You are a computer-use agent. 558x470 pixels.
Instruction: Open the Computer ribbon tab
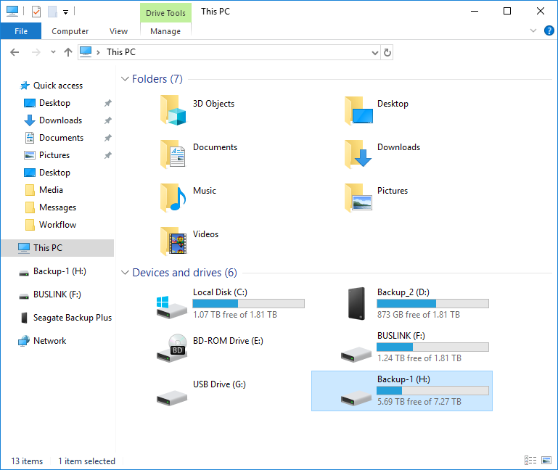(70, 31)
